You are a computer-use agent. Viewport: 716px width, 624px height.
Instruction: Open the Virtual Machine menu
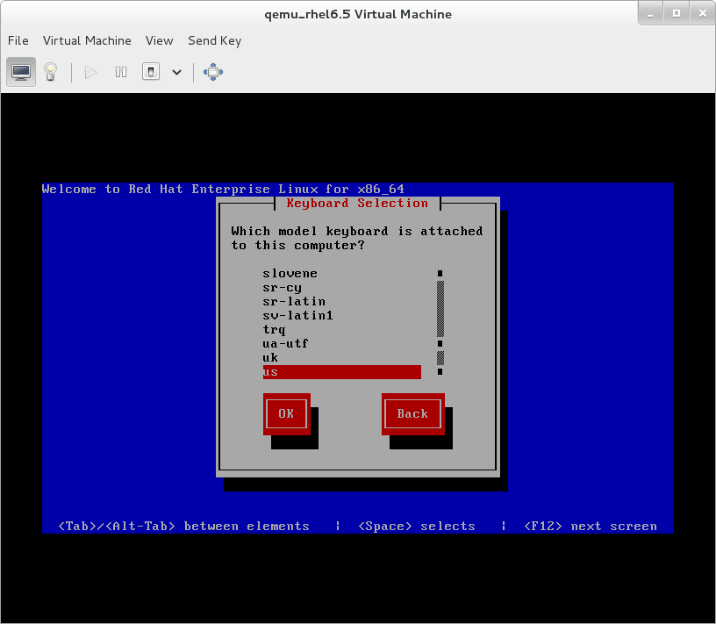(87, 40)
